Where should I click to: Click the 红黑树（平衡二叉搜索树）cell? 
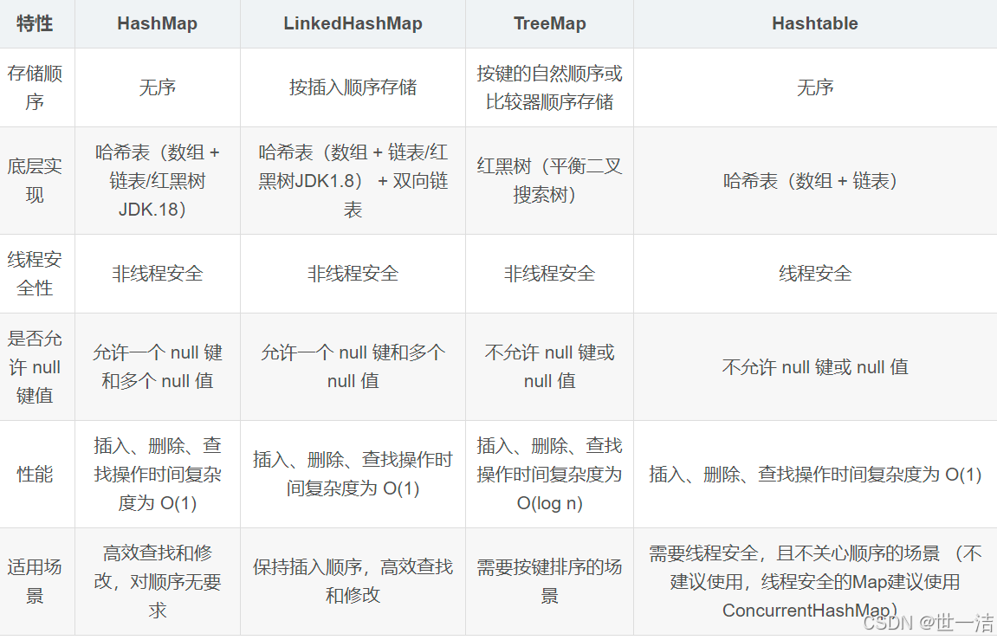tap(549, 180)
